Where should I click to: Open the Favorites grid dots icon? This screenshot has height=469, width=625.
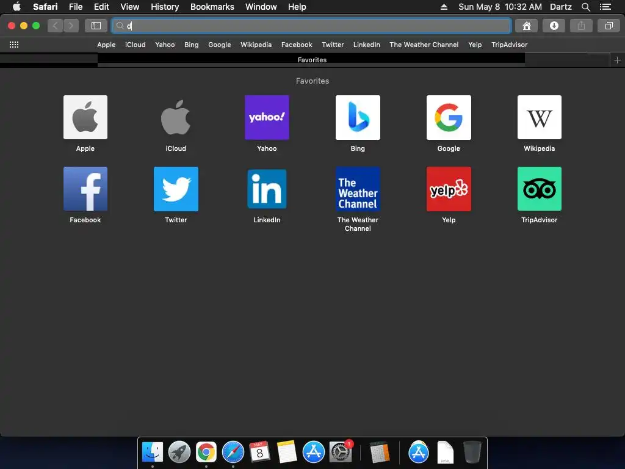pos(14,45)
